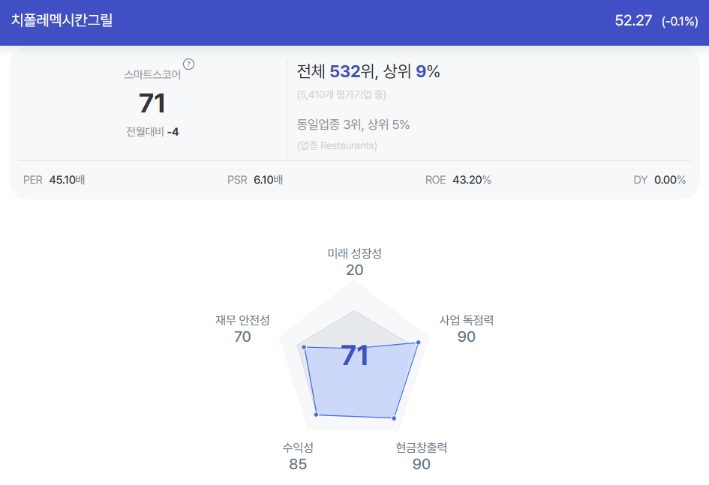Click the PSR 6.10배 metric
This screenshot has height=485, width=709.
coord(255,180)
